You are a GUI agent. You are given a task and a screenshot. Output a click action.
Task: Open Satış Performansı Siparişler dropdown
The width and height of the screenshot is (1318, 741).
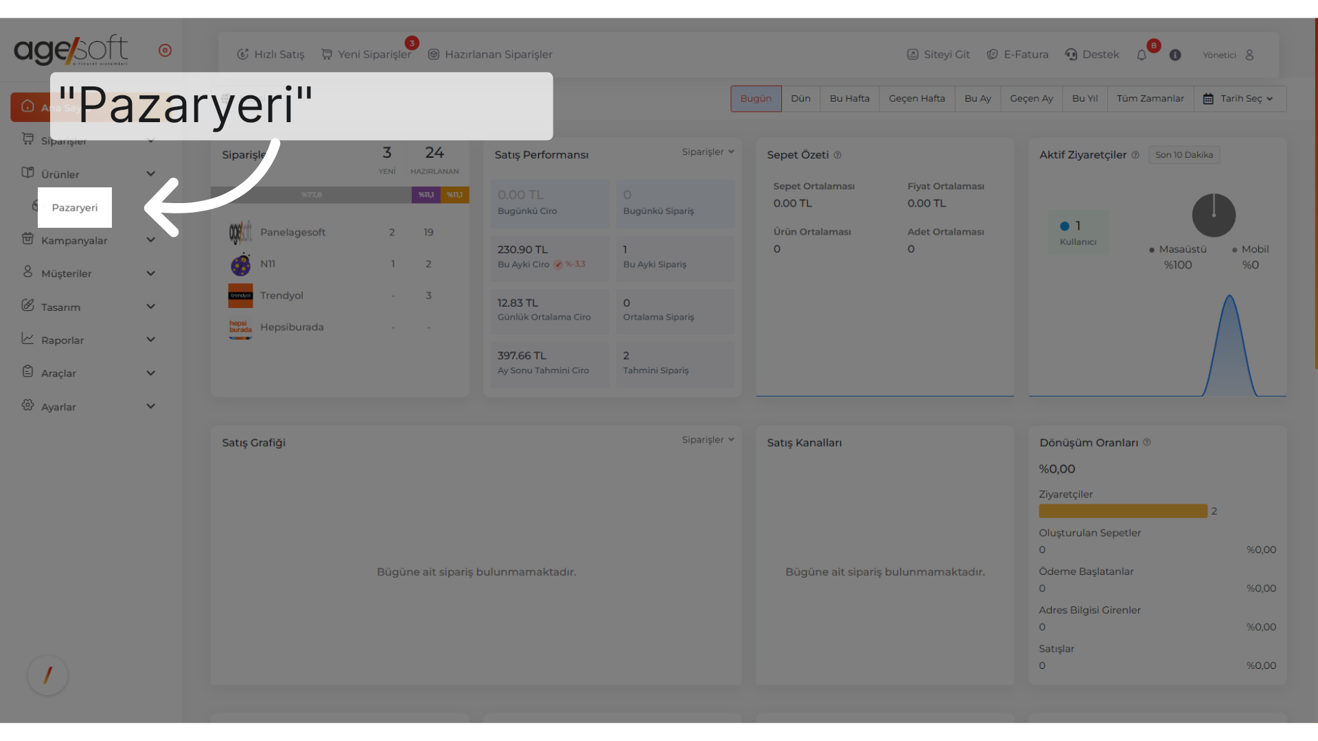(708, 152)
